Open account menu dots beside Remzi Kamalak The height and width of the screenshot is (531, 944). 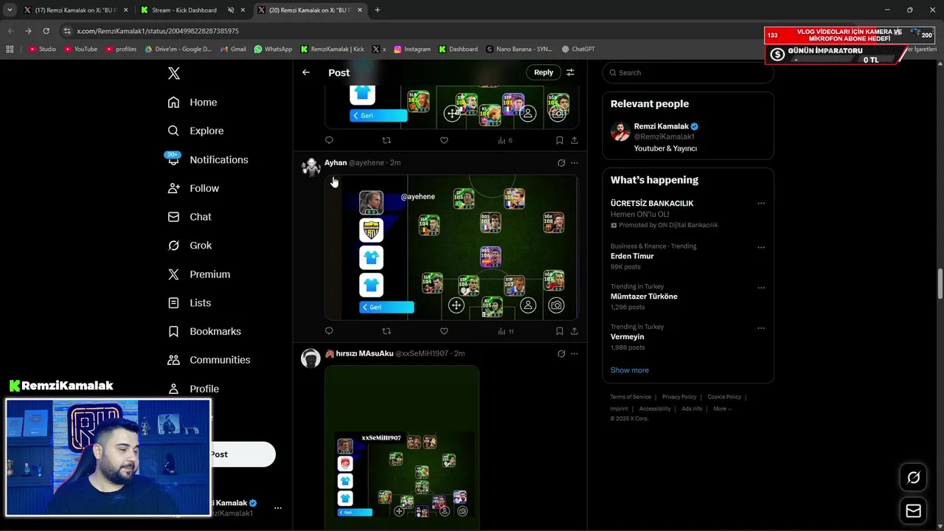[x=278, y=508]
